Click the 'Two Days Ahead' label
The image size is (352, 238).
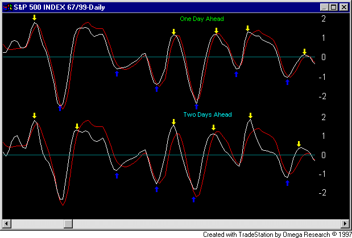pyautogui.click(x=208, y=114)
